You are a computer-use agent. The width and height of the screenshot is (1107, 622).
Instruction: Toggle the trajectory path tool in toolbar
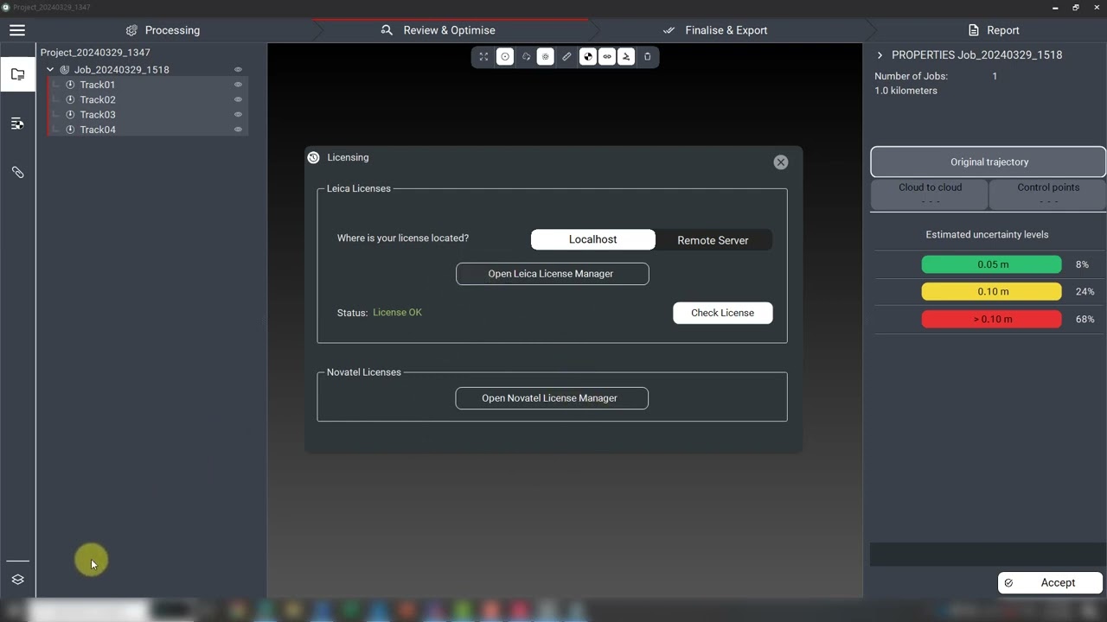click(x=626, y=57)
